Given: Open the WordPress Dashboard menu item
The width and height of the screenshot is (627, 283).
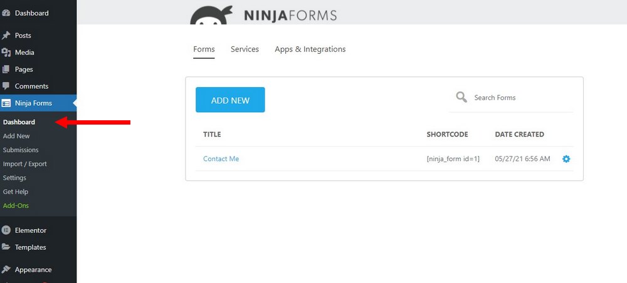Looking at the screenshot, I should (31, 13).
